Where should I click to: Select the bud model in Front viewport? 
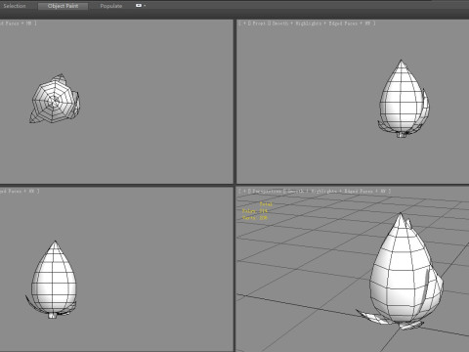(x=401, y=101)
